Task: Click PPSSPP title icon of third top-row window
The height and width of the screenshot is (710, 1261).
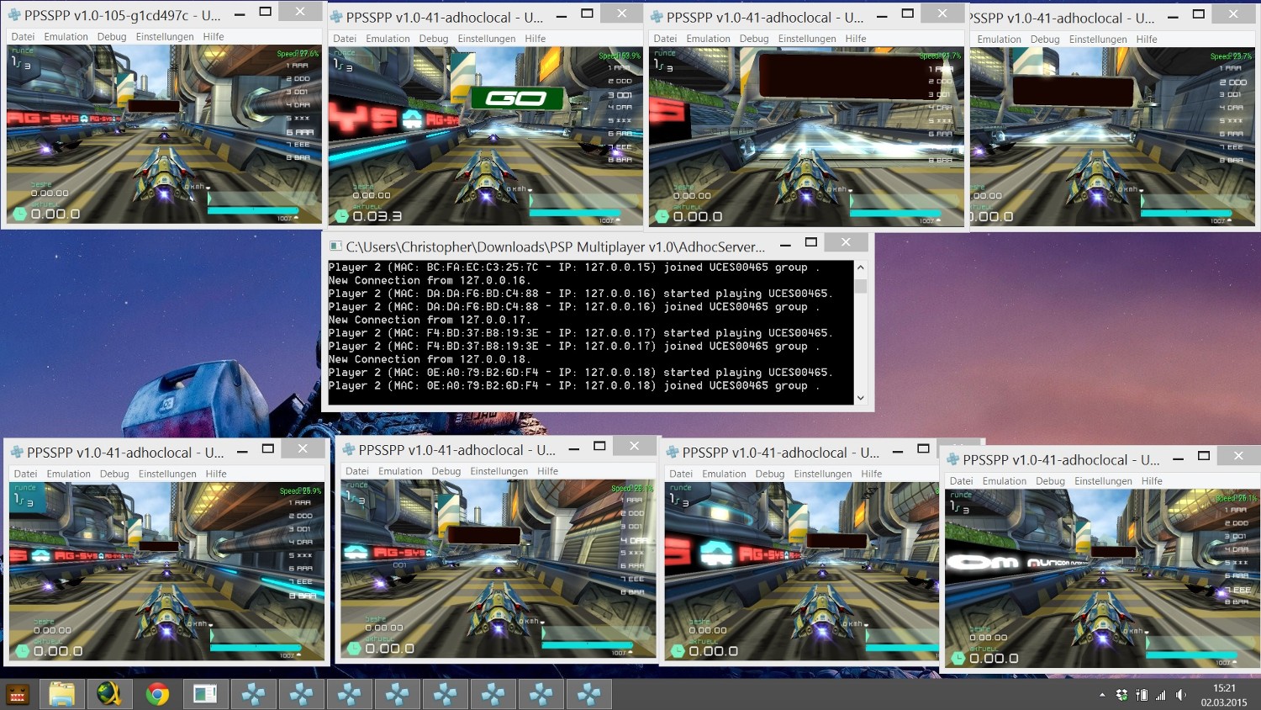Action: point(657,17)
